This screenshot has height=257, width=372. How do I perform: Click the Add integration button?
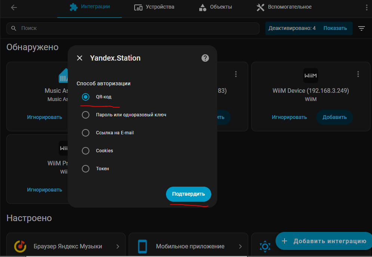click(x=324, y=241)
